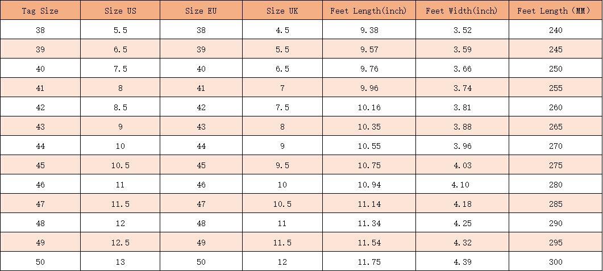Click the Size EU column header
The width and height of the screenshot is (603, 271).
[x=201, y=11]
